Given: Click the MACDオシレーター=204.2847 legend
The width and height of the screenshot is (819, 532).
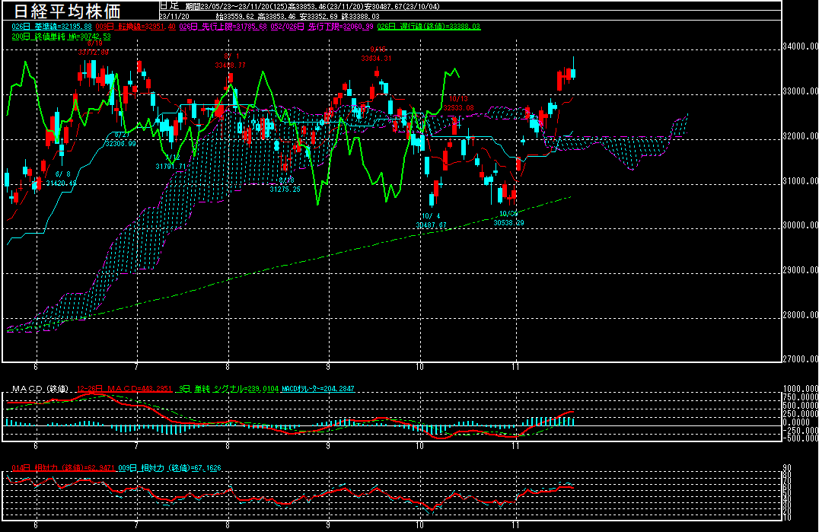Looking at the screenshot, I should pos(317,389).
